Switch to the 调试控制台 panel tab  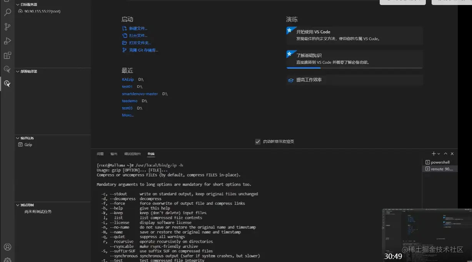click(x=132, y=154)
